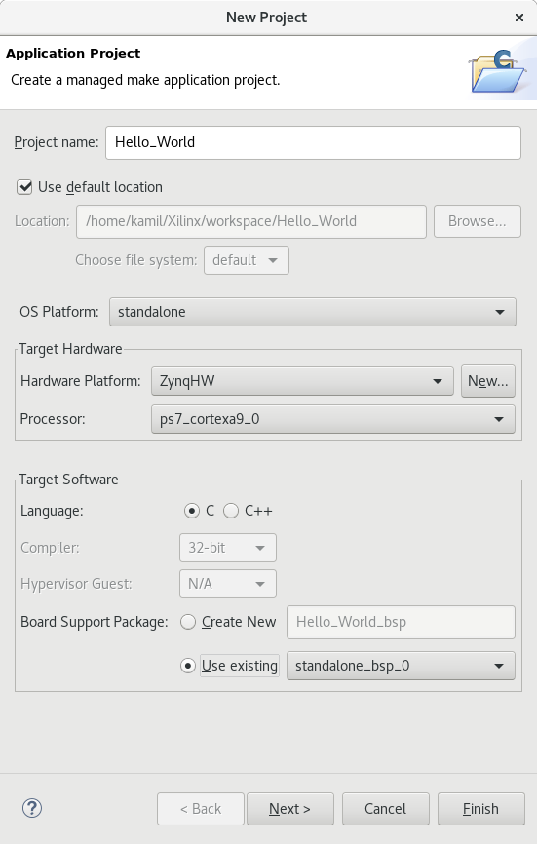This screenshot has width=537, height=844.
Task: Open the 32-bit Compiler dropdown
Action: 228,548
